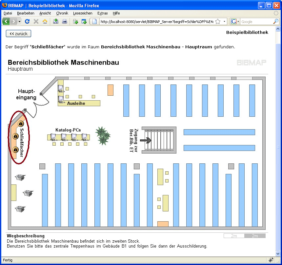Click the page identity icon in address bar
This screenshot has height=265, width=282.
94,22
